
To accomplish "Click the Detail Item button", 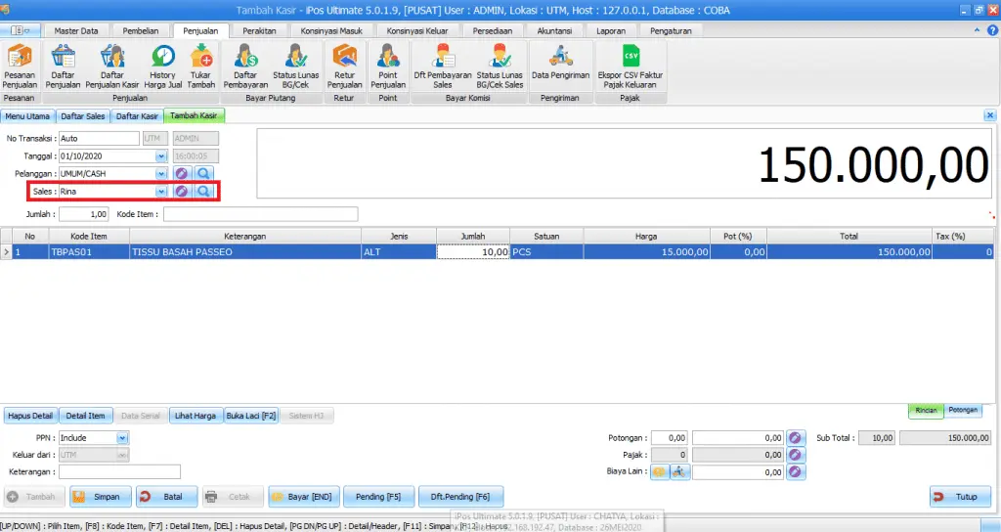I will (x=86, y=416).
